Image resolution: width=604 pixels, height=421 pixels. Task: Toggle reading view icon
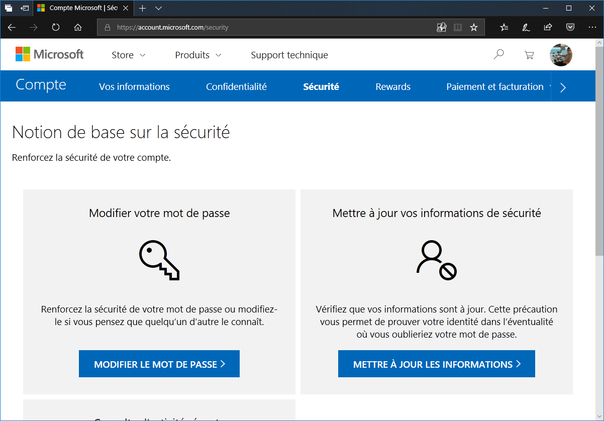click(x=458, y=28)
